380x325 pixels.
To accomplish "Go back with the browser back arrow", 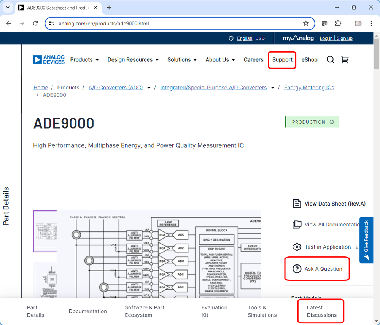I will tap(9, 24).
